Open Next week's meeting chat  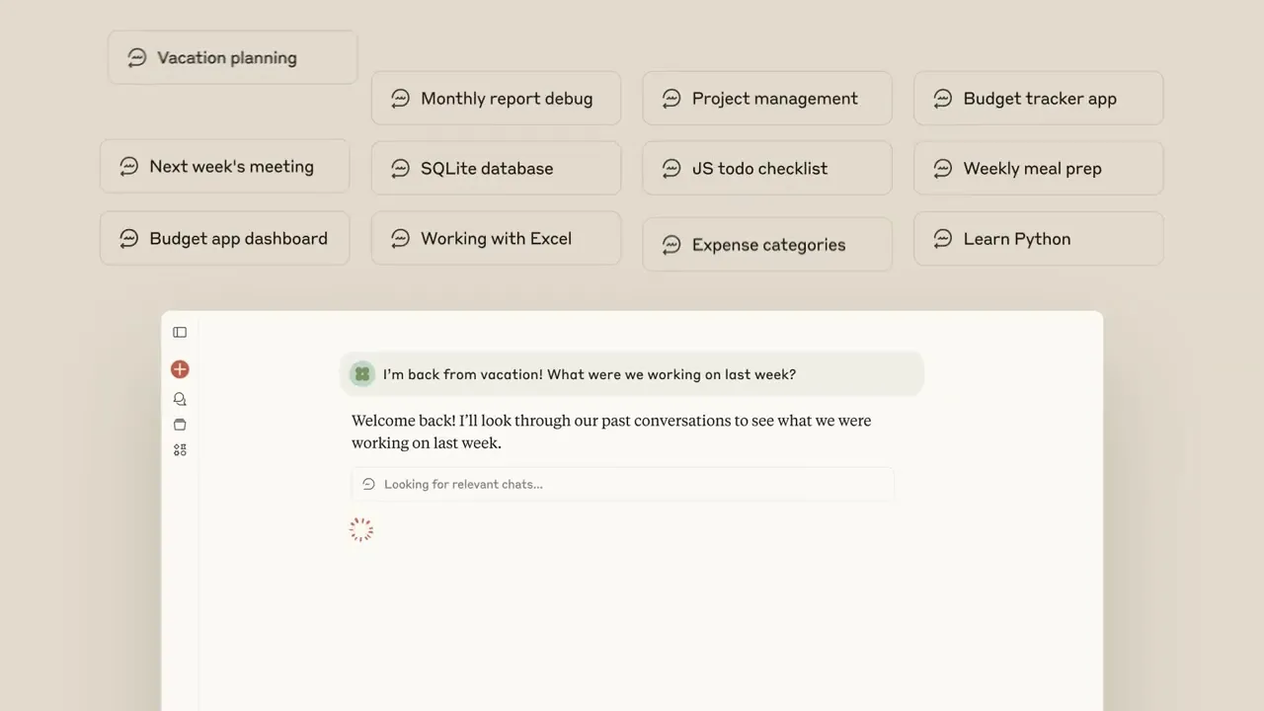(x=224, y=166)
